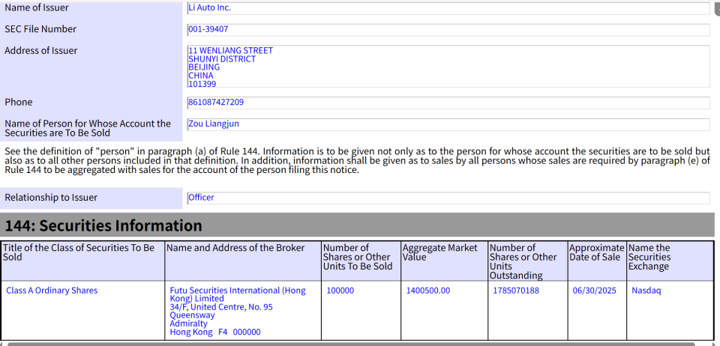The height and width of the screenshot is (346, 720).
Task: Click the date of sale 06/30/2025
Action: [595, 291]
